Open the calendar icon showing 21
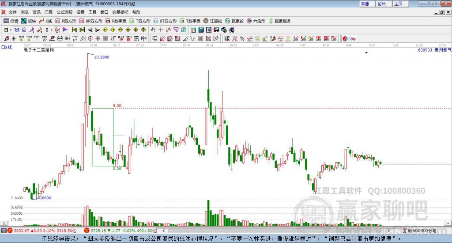452x243 pixels. click(193, 30)
